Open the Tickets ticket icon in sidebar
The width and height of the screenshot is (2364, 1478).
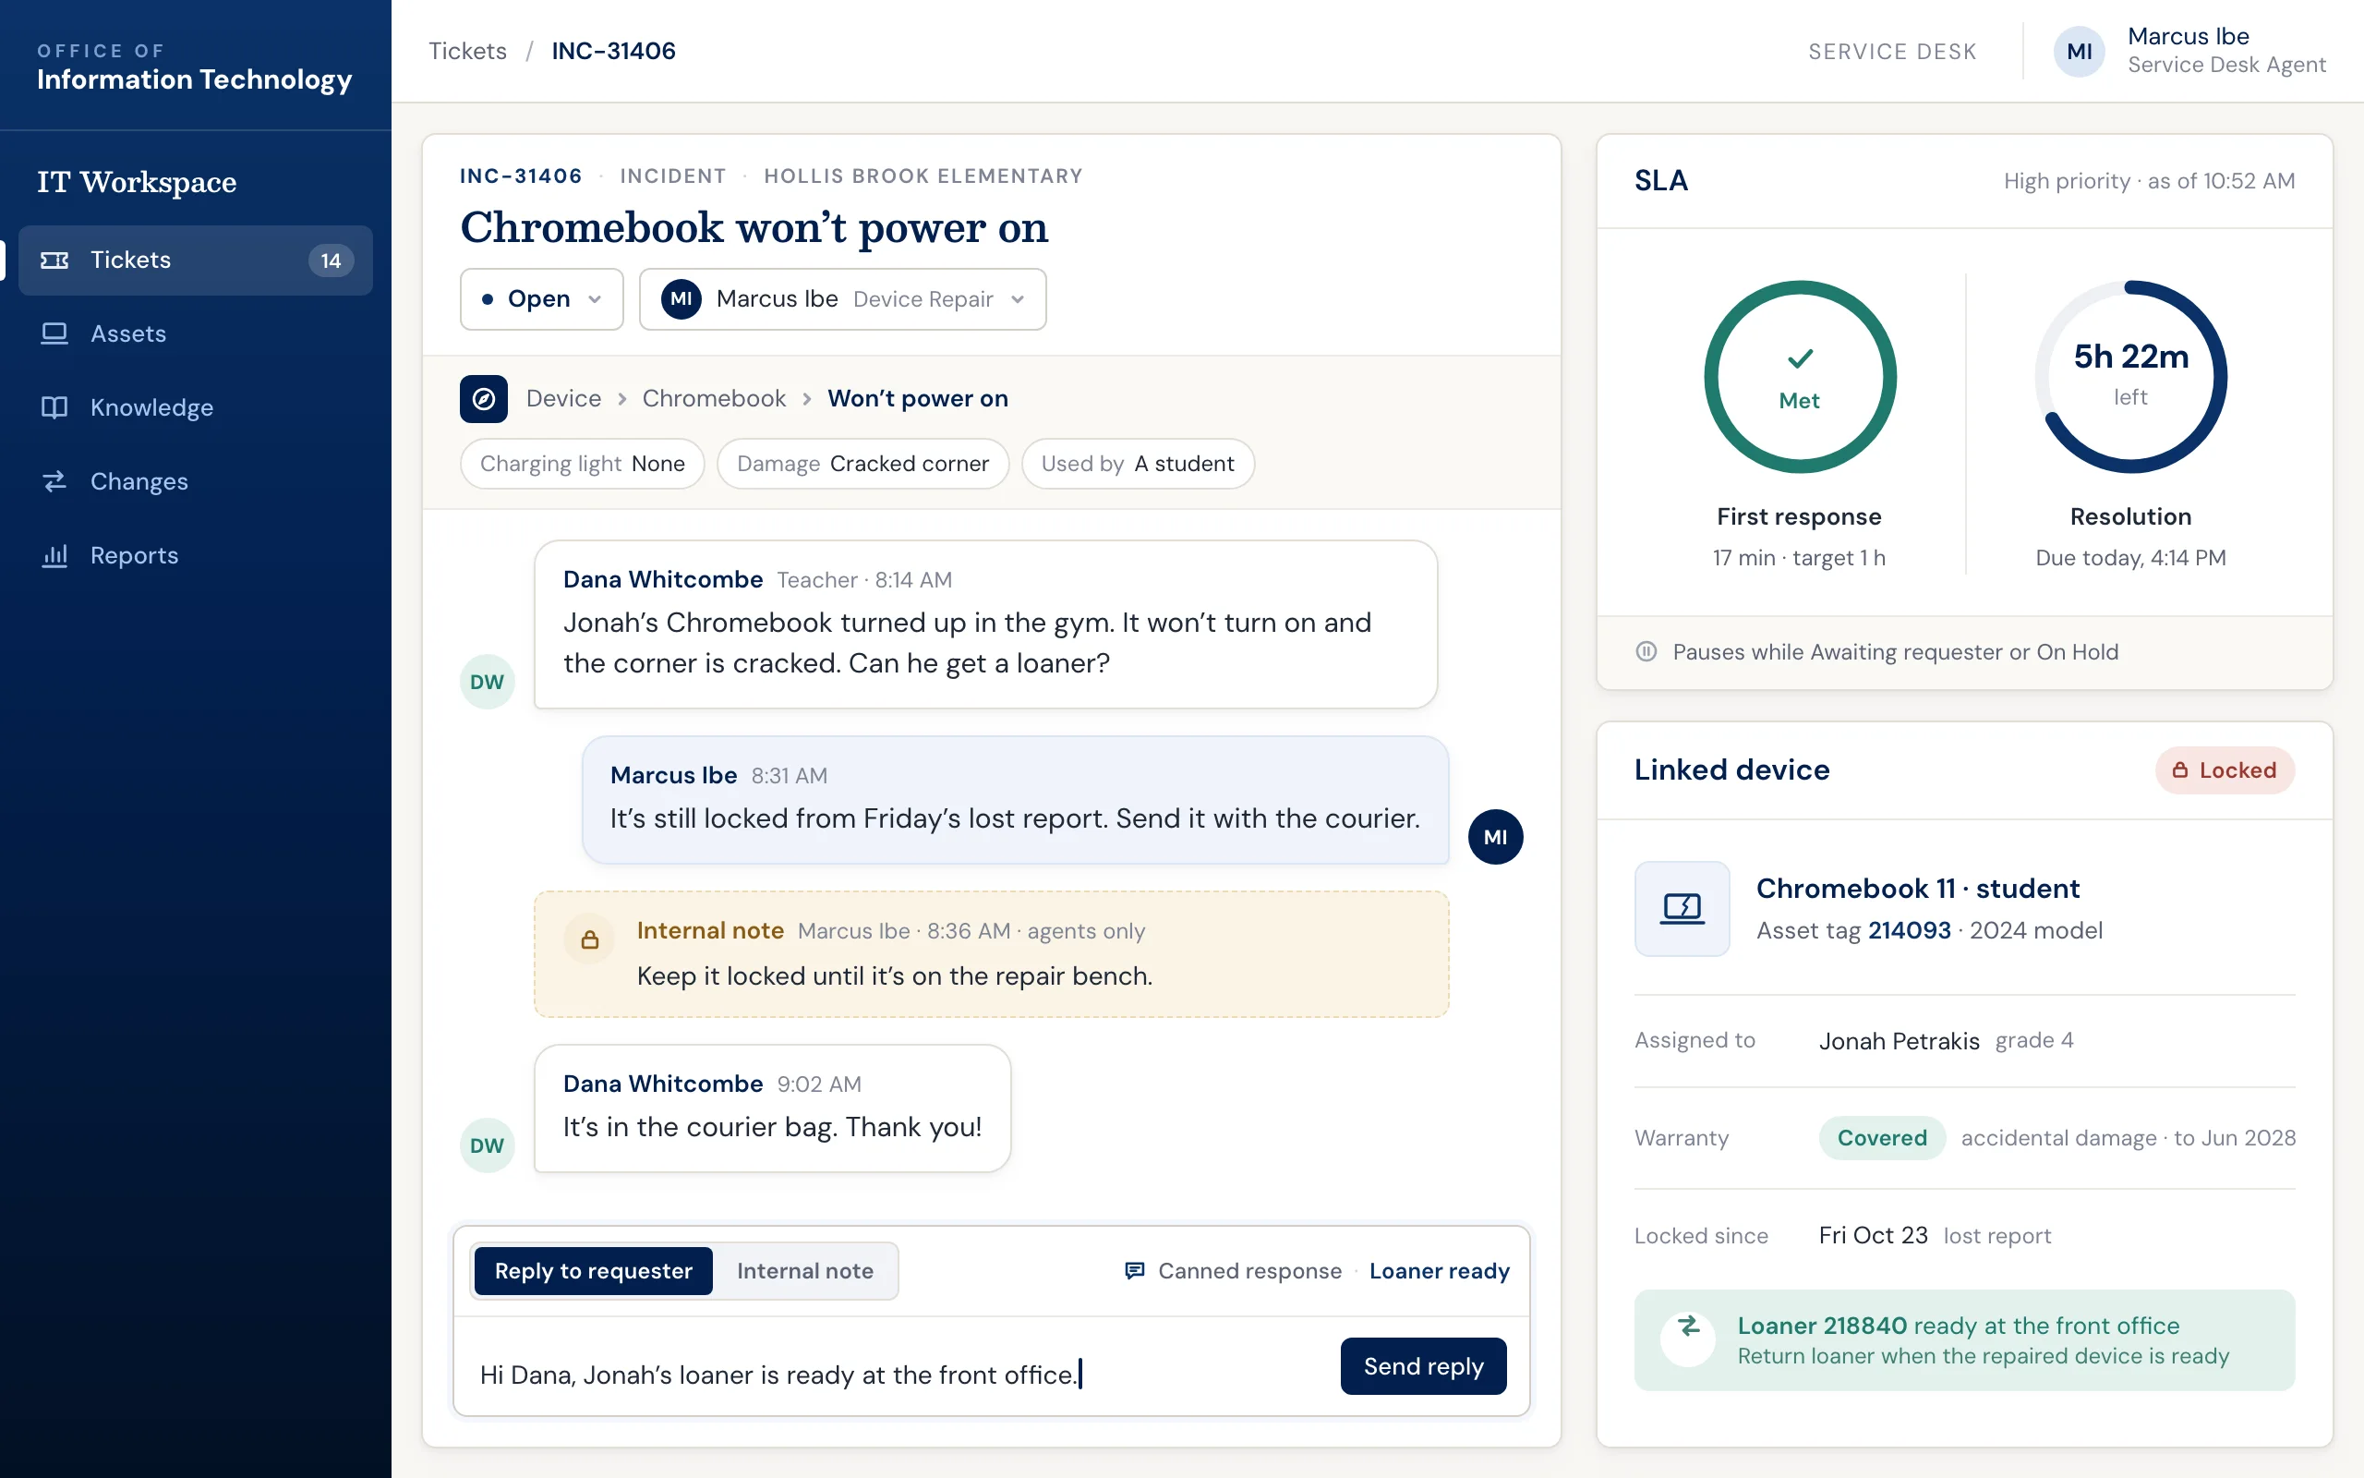[x=54, y=260]
